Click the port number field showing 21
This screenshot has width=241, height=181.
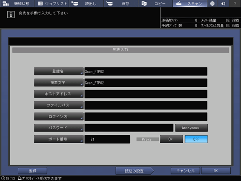point(107,139)
